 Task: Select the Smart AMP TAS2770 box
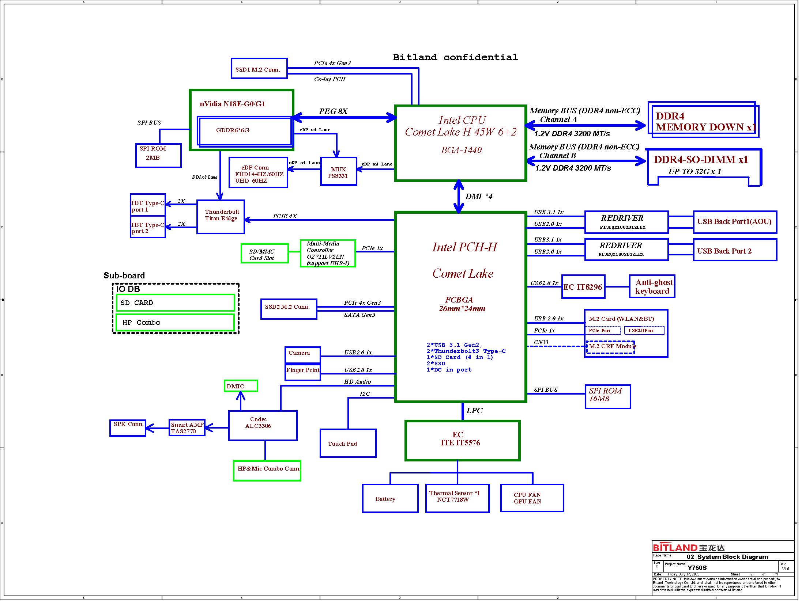[187, 428]
